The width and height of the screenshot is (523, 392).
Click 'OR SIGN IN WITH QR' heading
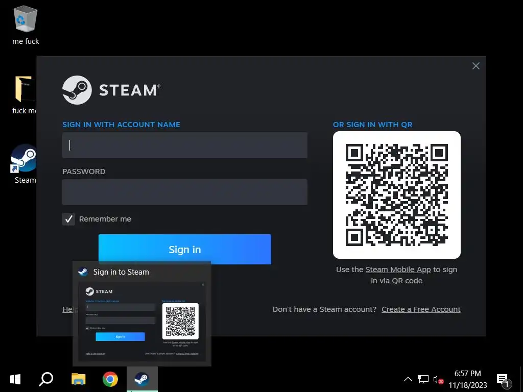(x=372, y=125)
